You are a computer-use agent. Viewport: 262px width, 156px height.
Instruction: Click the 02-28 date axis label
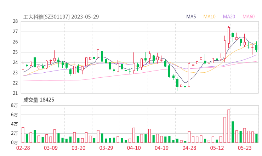[x=23, y=148]
